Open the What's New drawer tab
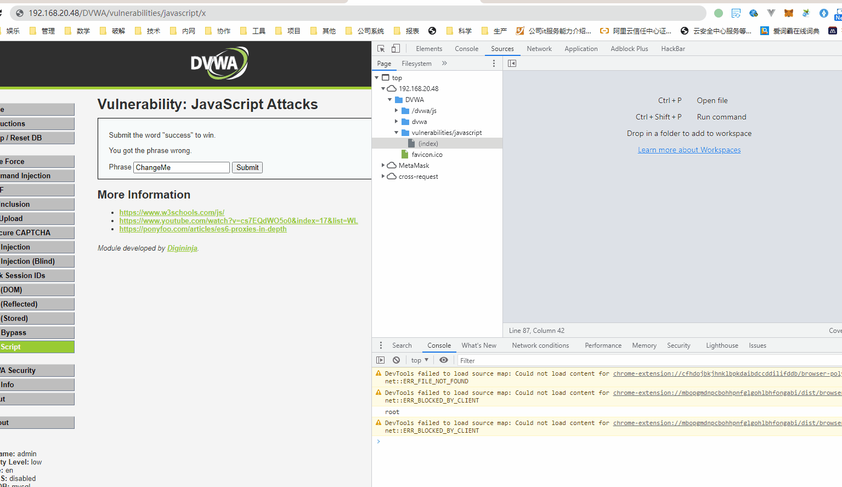Image resolution: width=842 pixels, height=487 pixels. [479, 346]
